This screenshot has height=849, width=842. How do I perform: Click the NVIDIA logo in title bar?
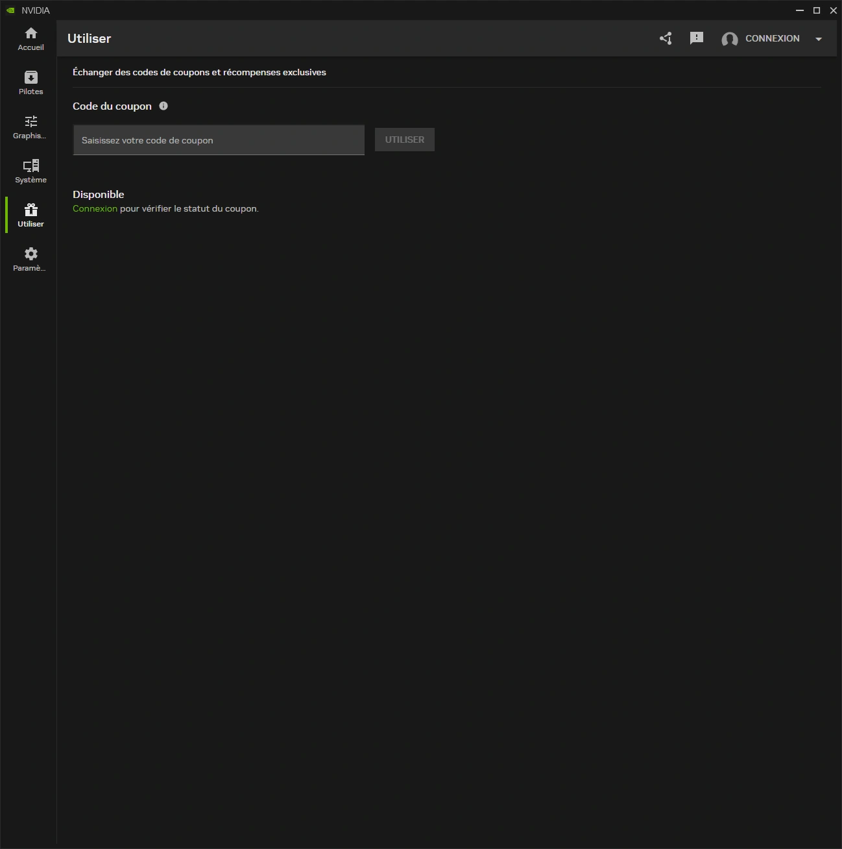coord(10,10)
